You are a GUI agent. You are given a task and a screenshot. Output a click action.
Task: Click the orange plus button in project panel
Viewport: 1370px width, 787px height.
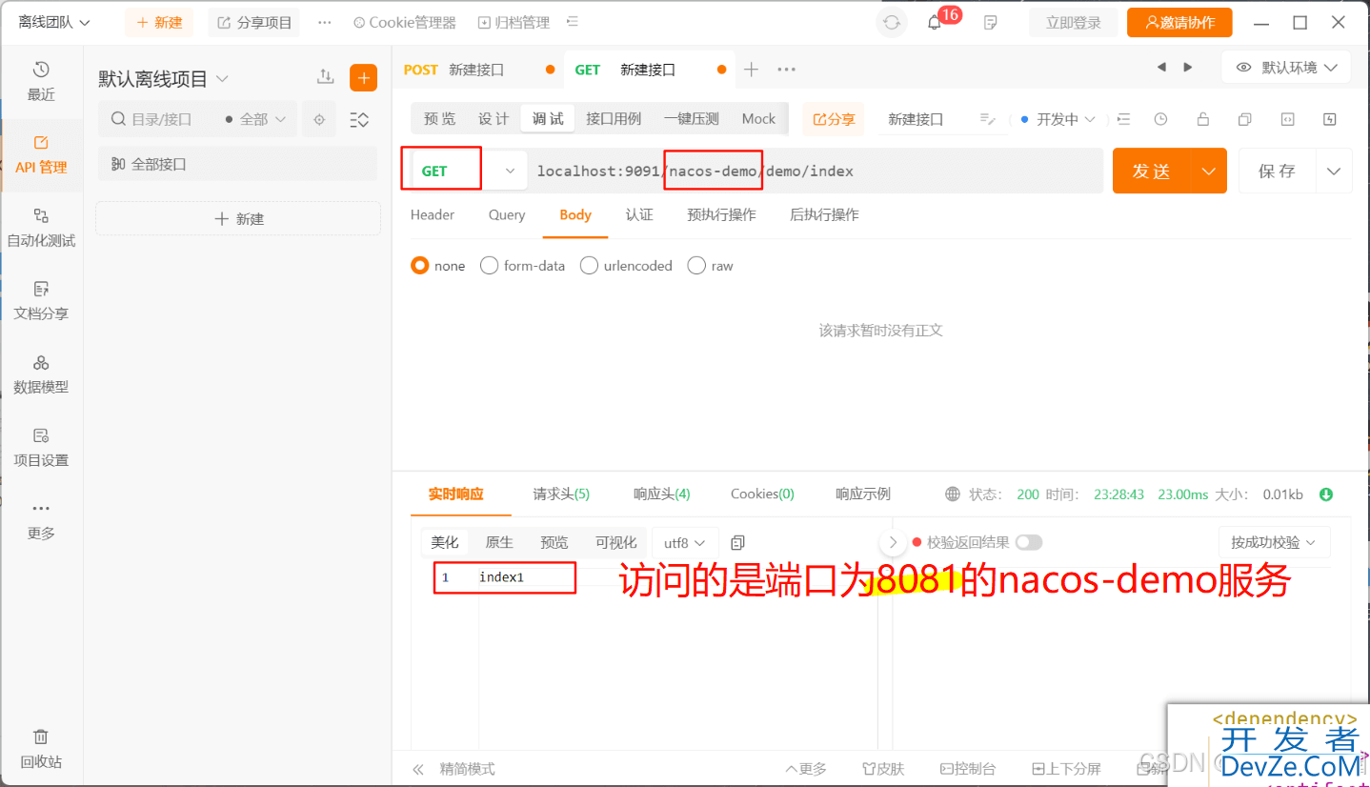click(363, 77)
